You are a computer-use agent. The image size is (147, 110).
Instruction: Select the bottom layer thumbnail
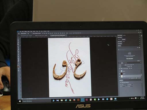coord(122,76)
